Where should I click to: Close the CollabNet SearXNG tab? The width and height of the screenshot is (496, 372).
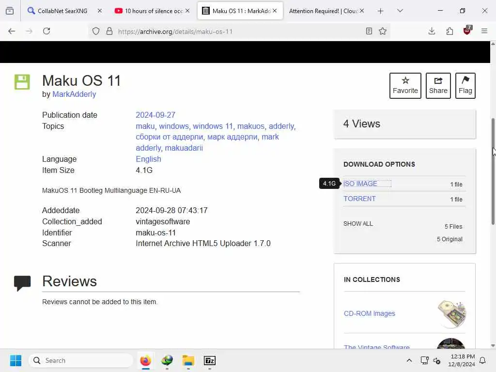[100, 11]
